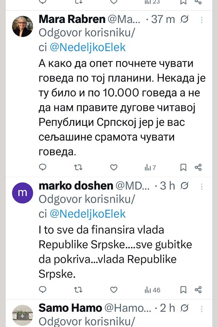218x327 pixels.
Task: View analytics showing 7 views
Action: click(150, 167)
